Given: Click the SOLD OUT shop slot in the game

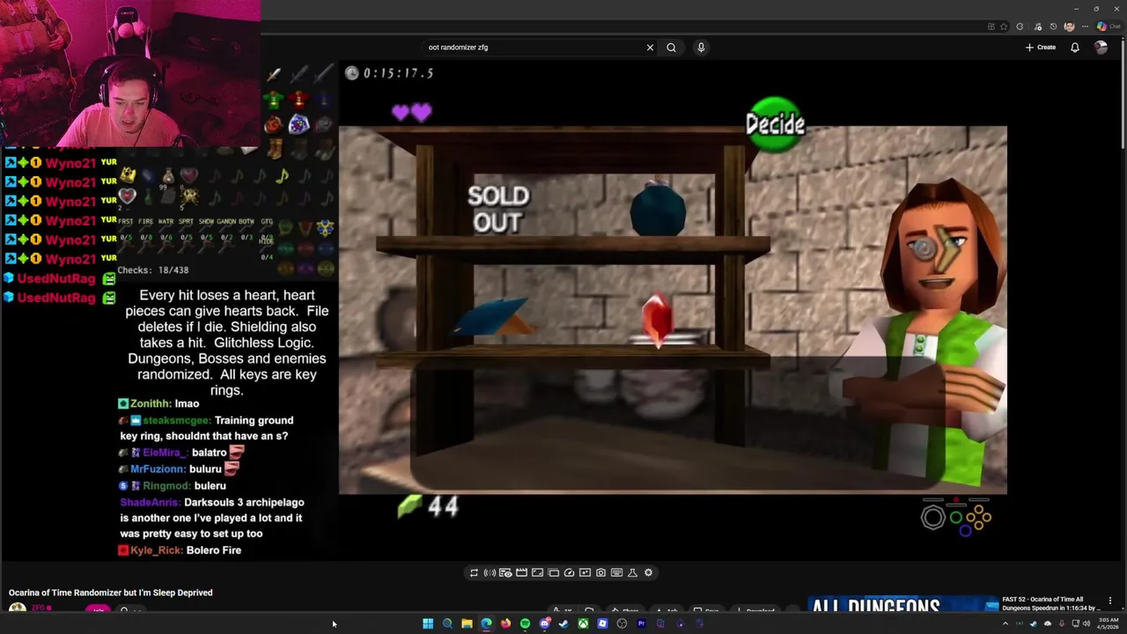Looking at the screenshot, I should [x=498, y=210].
